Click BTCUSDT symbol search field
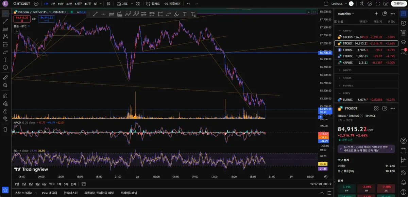 22,4
